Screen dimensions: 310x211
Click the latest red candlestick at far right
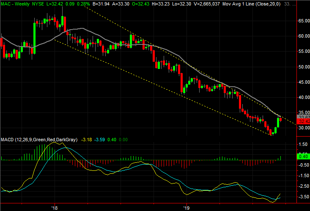[280, 120]
